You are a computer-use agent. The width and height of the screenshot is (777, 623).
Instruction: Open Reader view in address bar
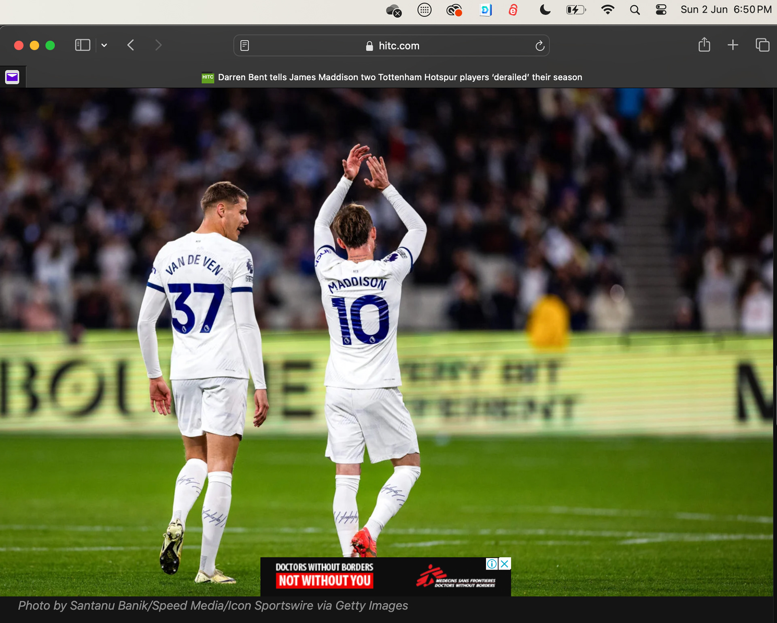[x=244, y=46]
